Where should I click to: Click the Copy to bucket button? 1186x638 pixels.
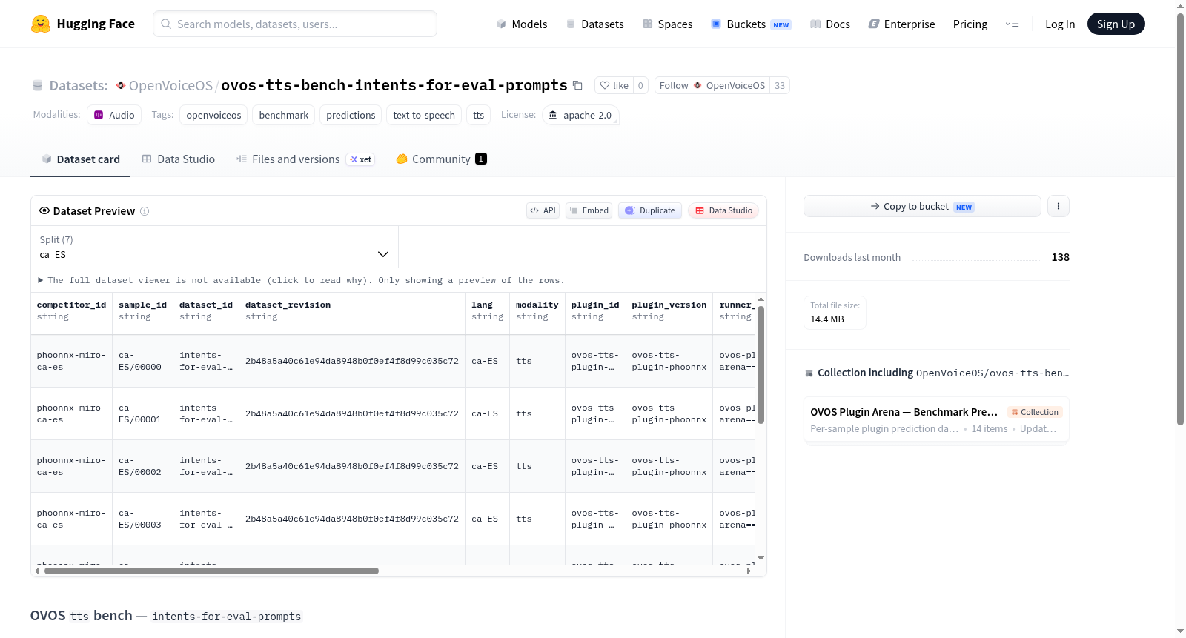[x=922, y=206]
